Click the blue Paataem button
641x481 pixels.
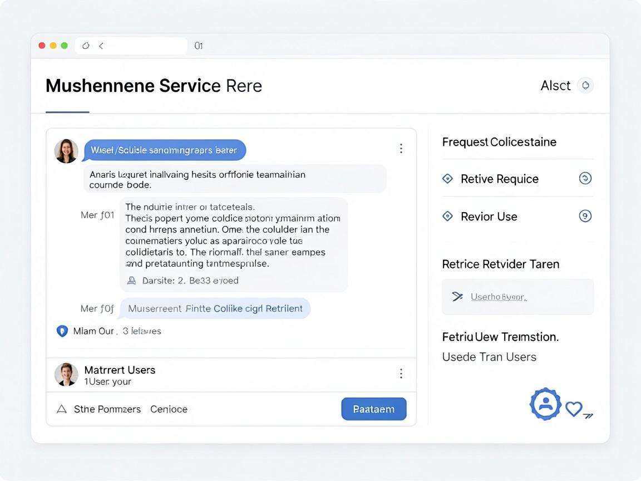(374, 409)
